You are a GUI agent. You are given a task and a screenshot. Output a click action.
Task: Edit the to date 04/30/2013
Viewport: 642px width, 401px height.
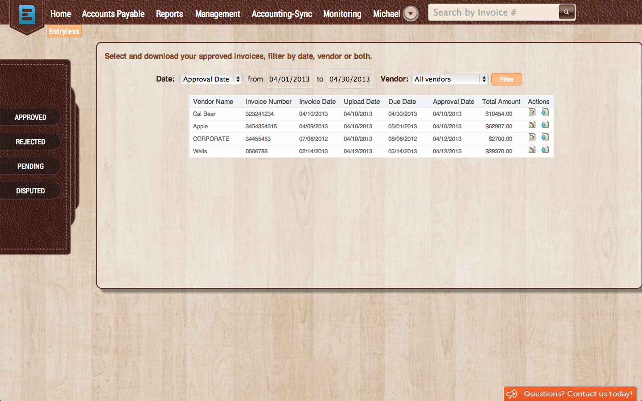[350, 79]
